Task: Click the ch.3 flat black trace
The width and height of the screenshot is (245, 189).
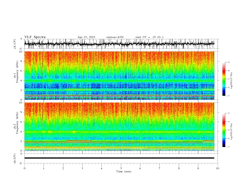Action: pos(119,158)
